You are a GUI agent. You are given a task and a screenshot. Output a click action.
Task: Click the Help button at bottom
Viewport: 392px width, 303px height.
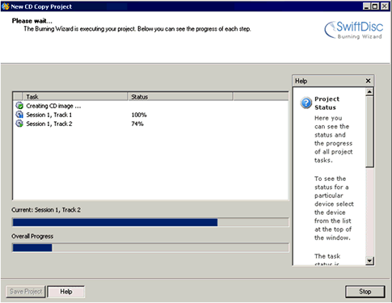click(x=66, y=292)
